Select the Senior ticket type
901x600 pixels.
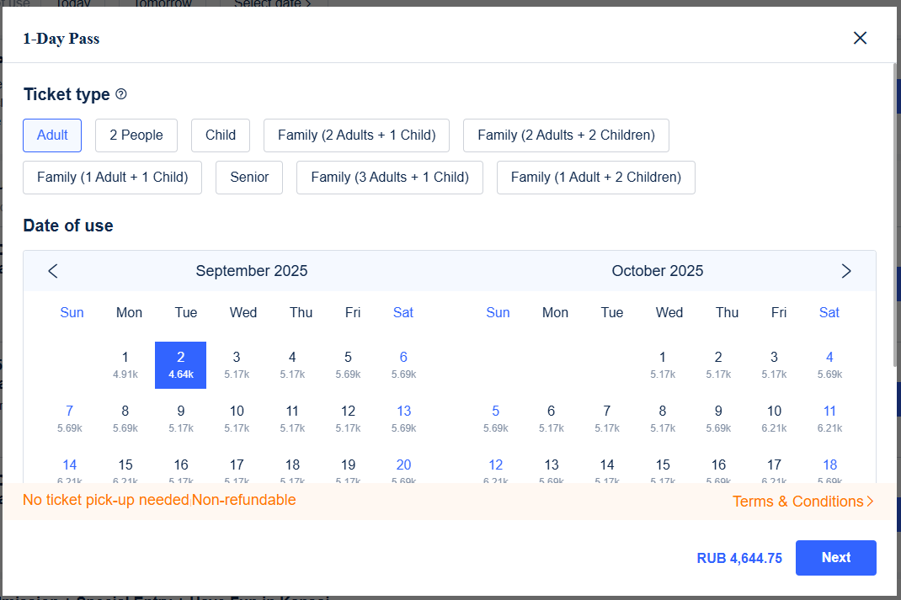tap(249, 178)
